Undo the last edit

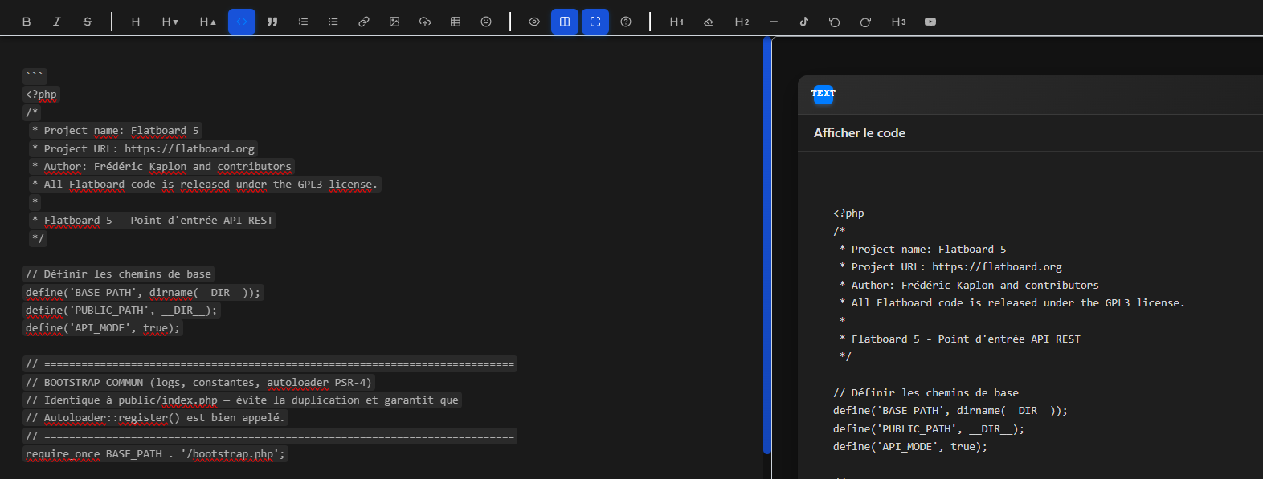[x=835, y=22]
